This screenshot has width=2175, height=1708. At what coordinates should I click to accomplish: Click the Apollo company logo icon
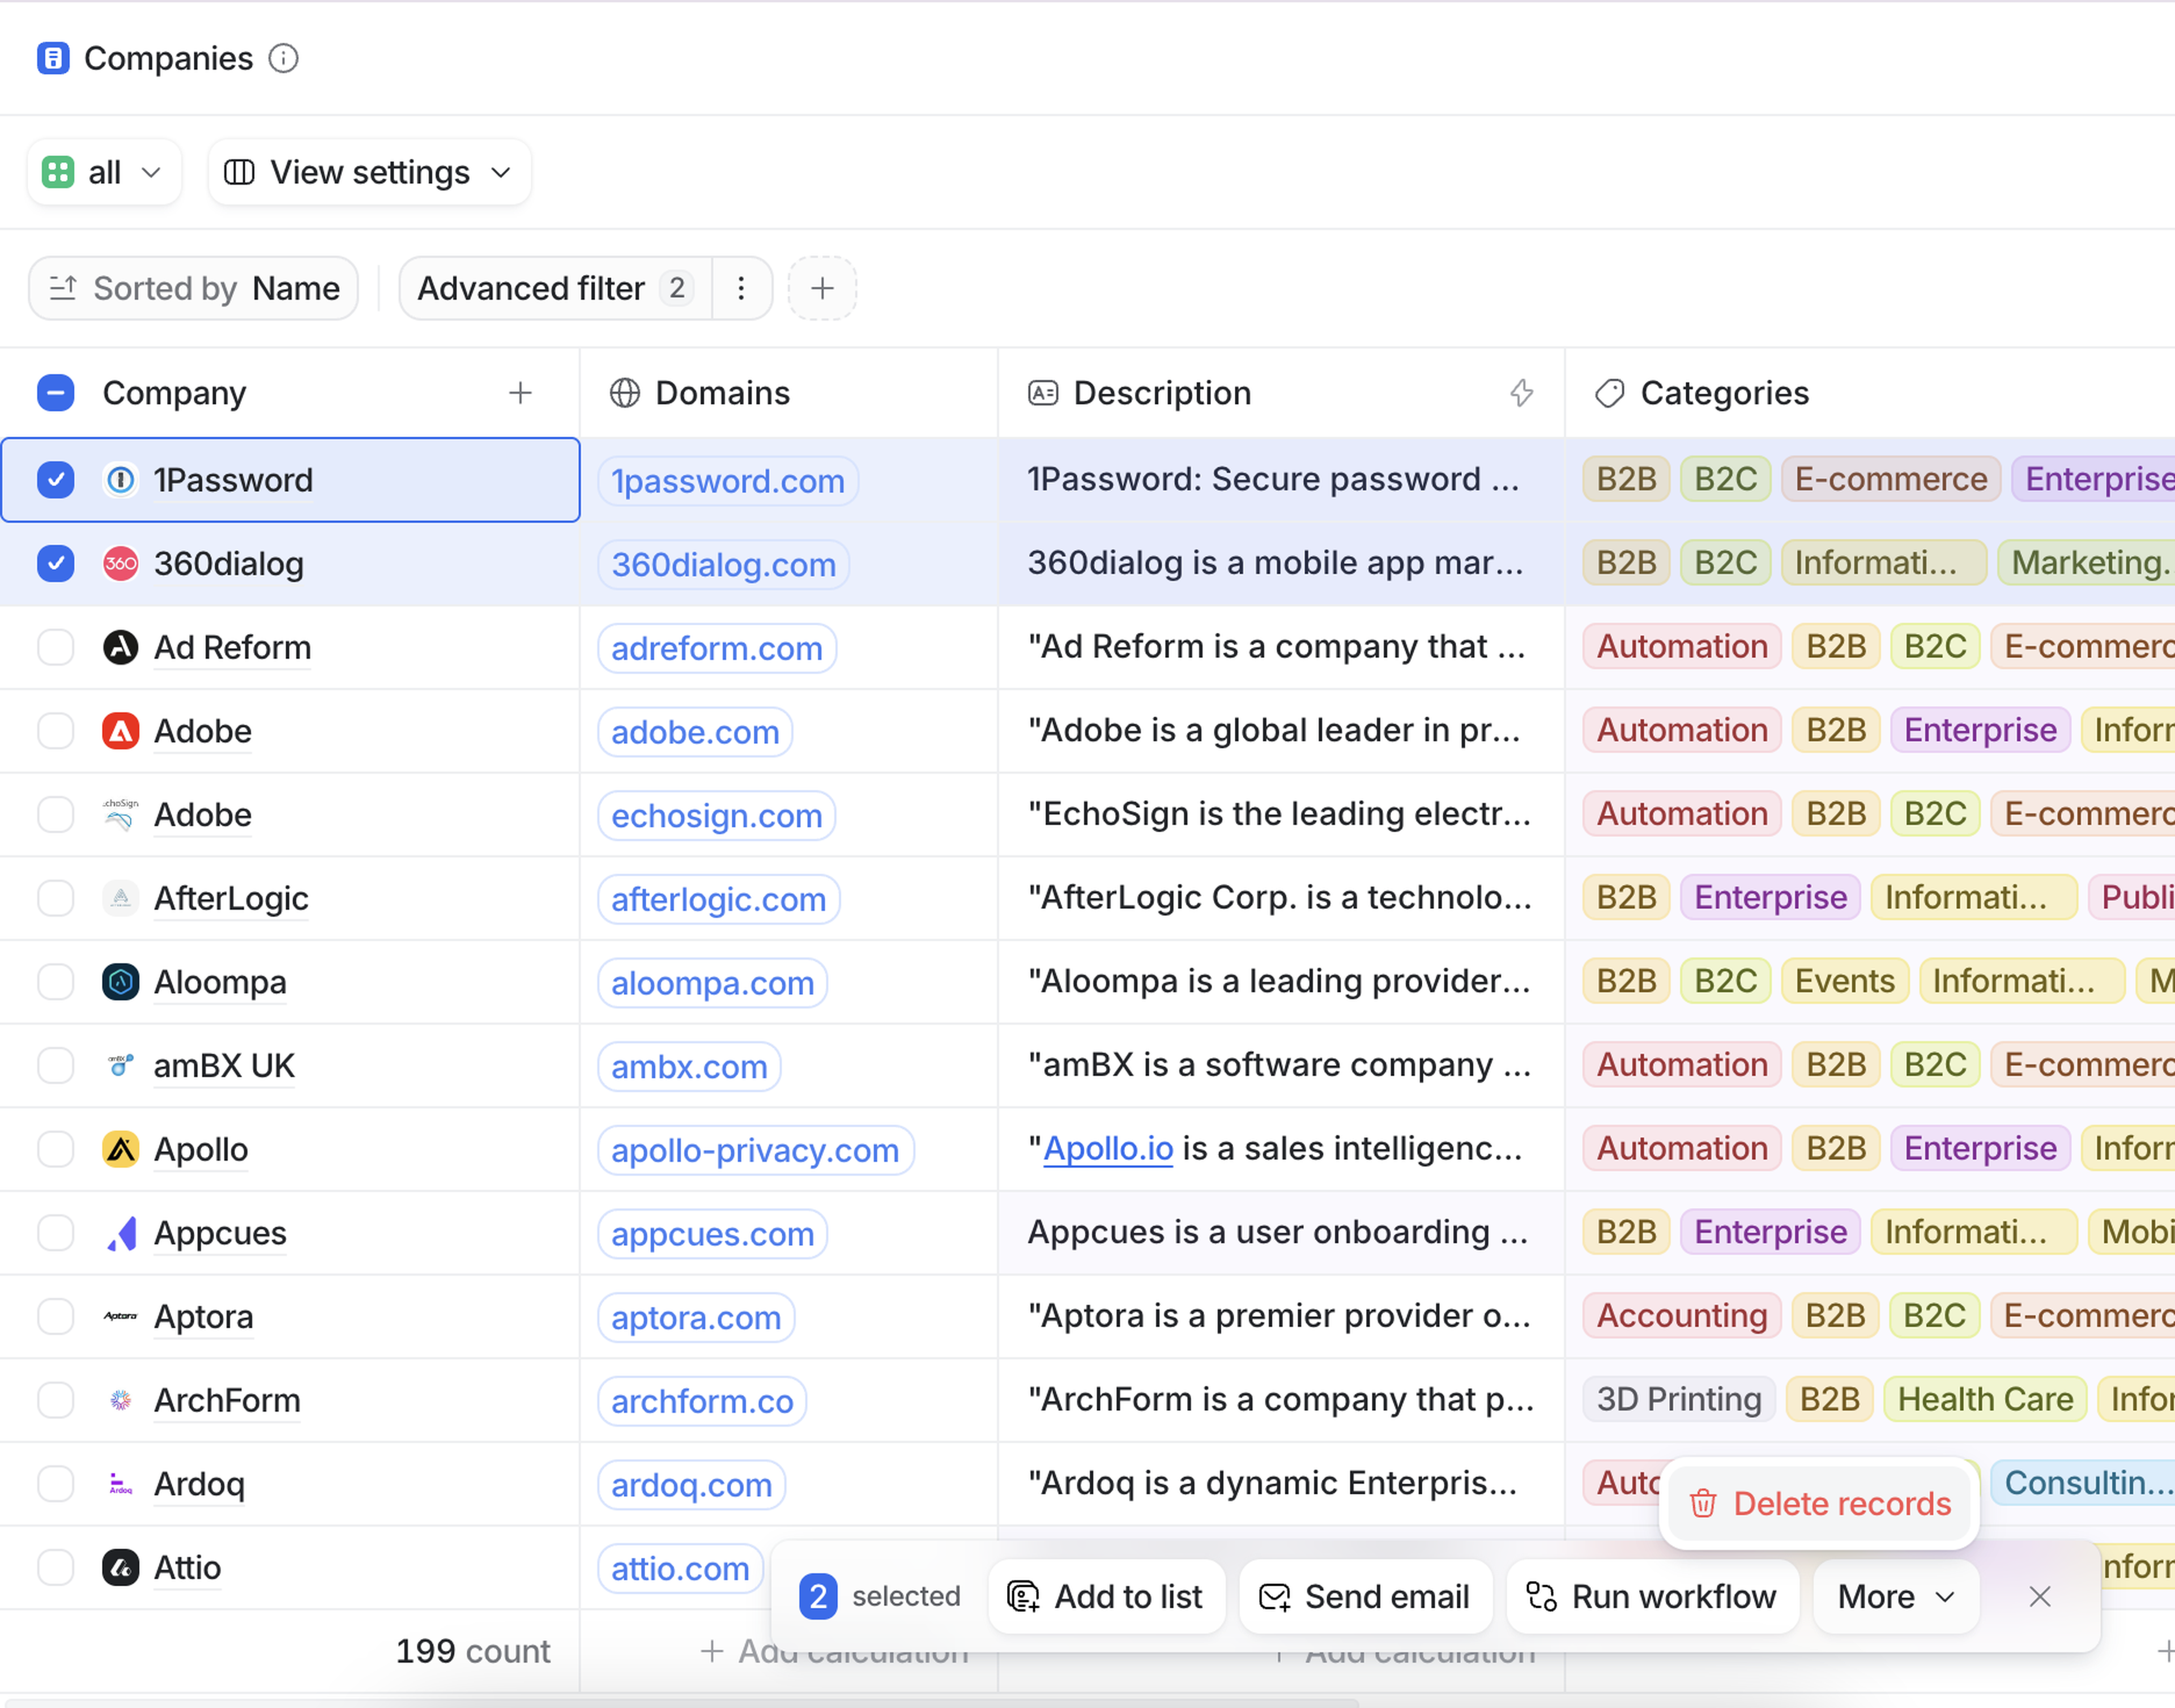pyautogui.click(x=121, y=1149)
